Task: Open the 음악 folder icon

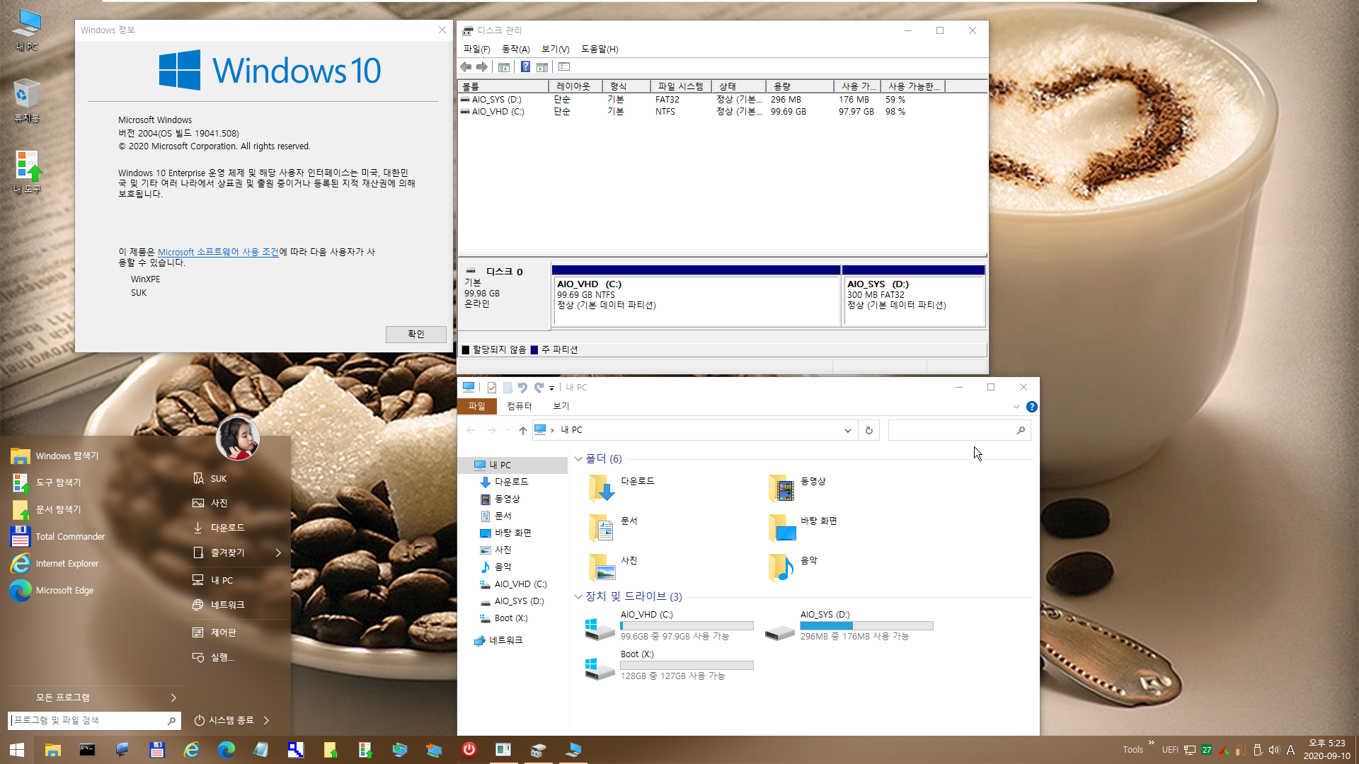Action: pos(782,567)
